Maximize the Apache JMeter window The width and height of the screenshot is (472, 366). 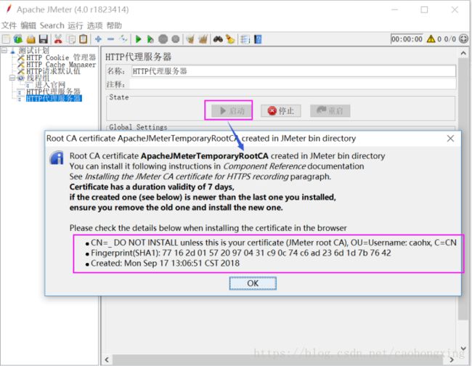click(x=424, y=10)
